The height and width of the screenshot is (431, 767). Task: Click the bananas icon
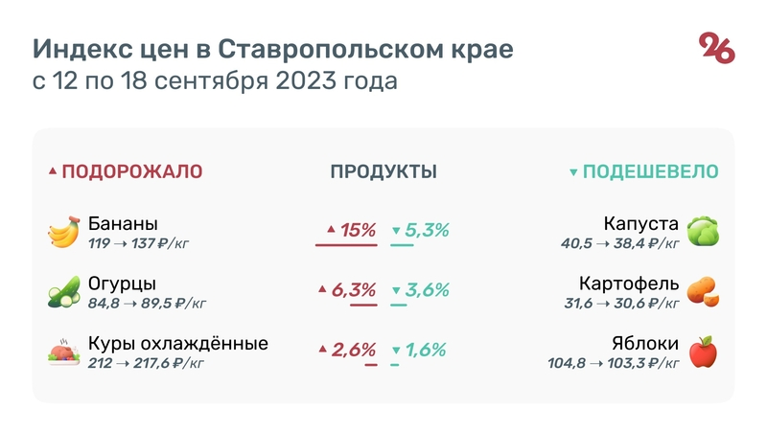(63, 233)
